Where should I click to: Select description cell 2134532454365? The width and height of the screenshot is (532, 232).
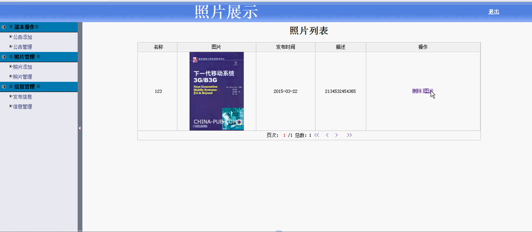tap(341, 91)
